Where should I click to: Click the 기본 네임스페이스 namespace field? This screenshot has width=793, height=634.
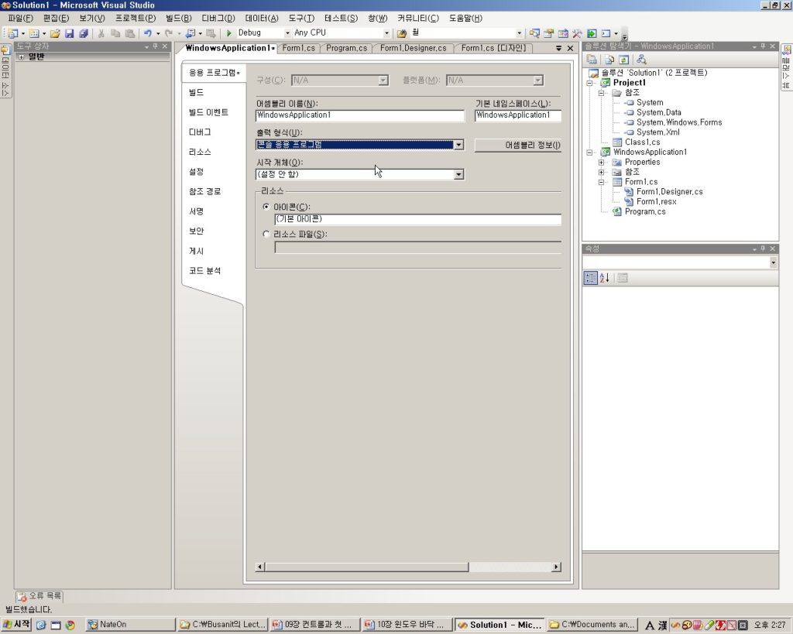click(x=518, y=115)
